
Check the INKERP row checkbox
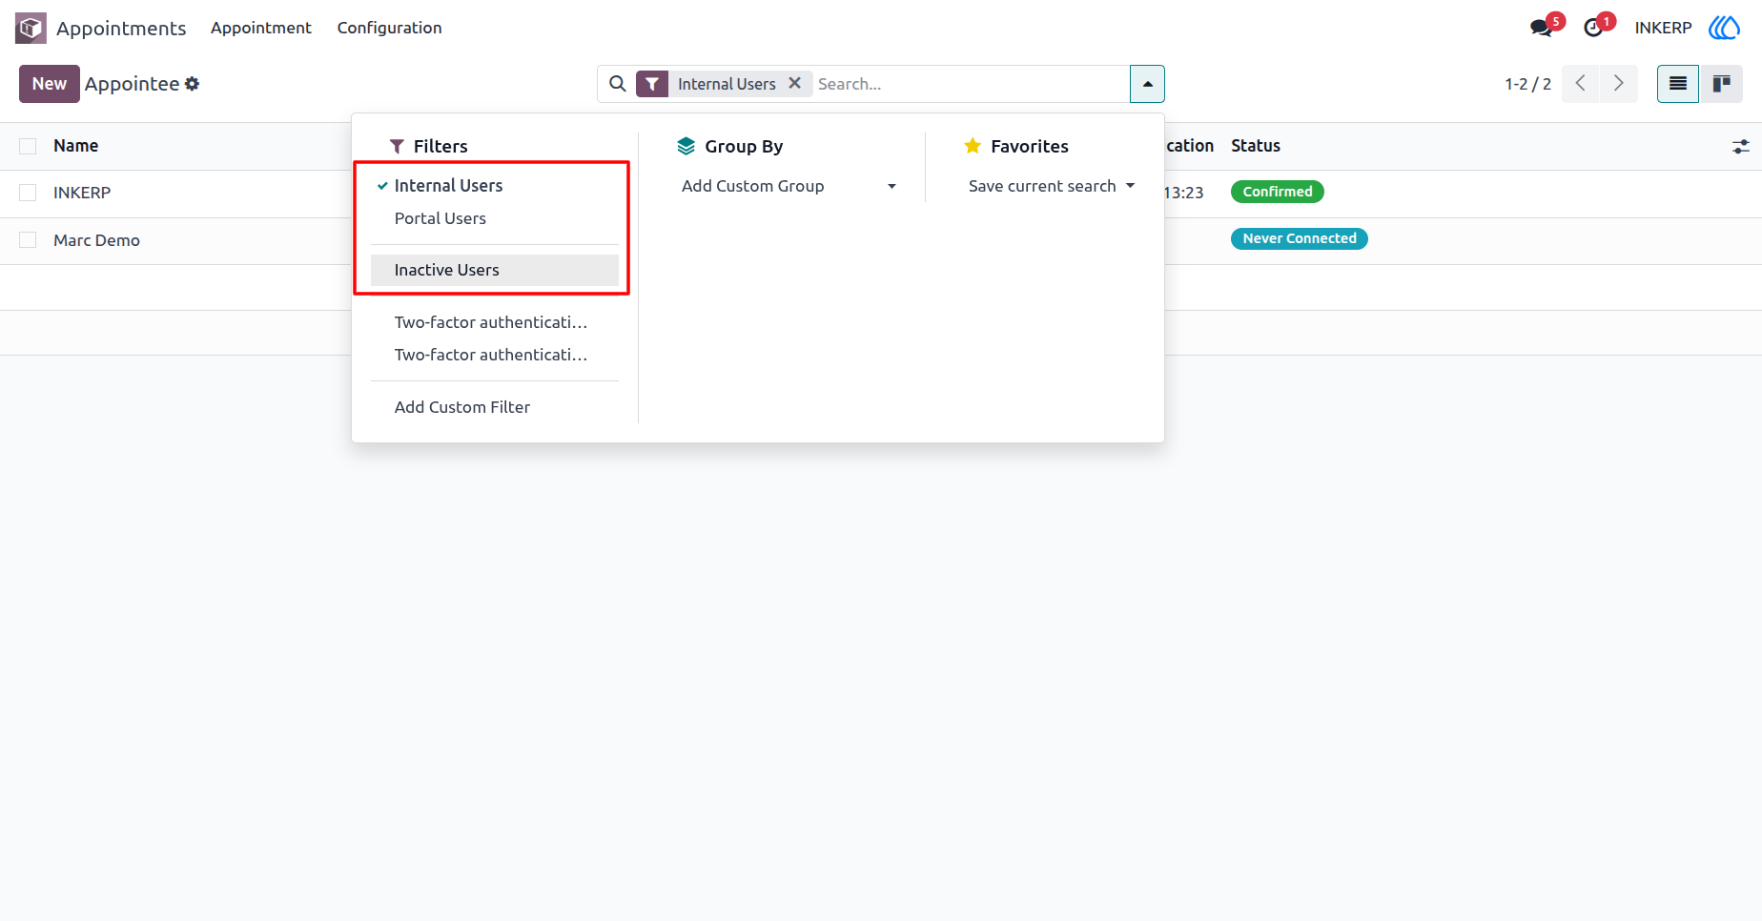click(28, 193)
